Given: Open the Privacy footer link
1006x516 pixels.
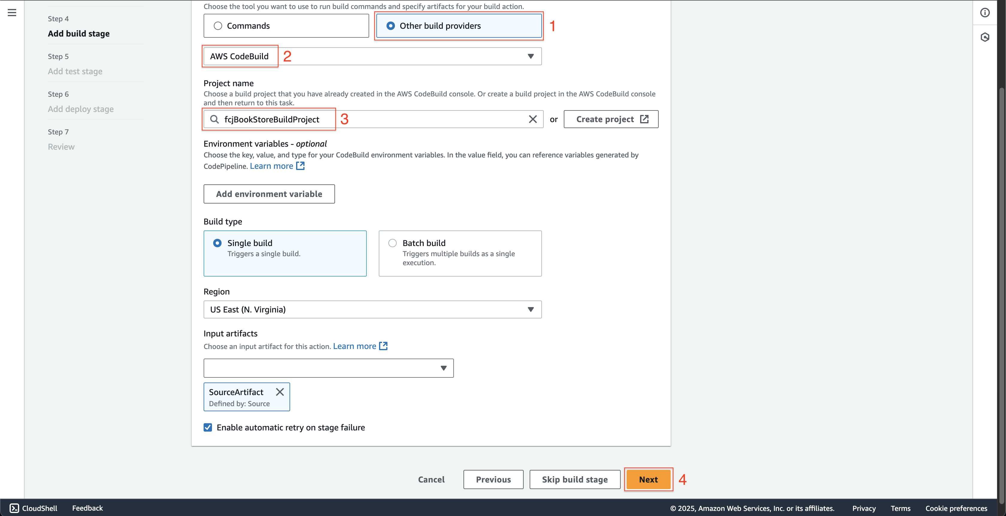Looking at the screenshot, I should 864,508.
